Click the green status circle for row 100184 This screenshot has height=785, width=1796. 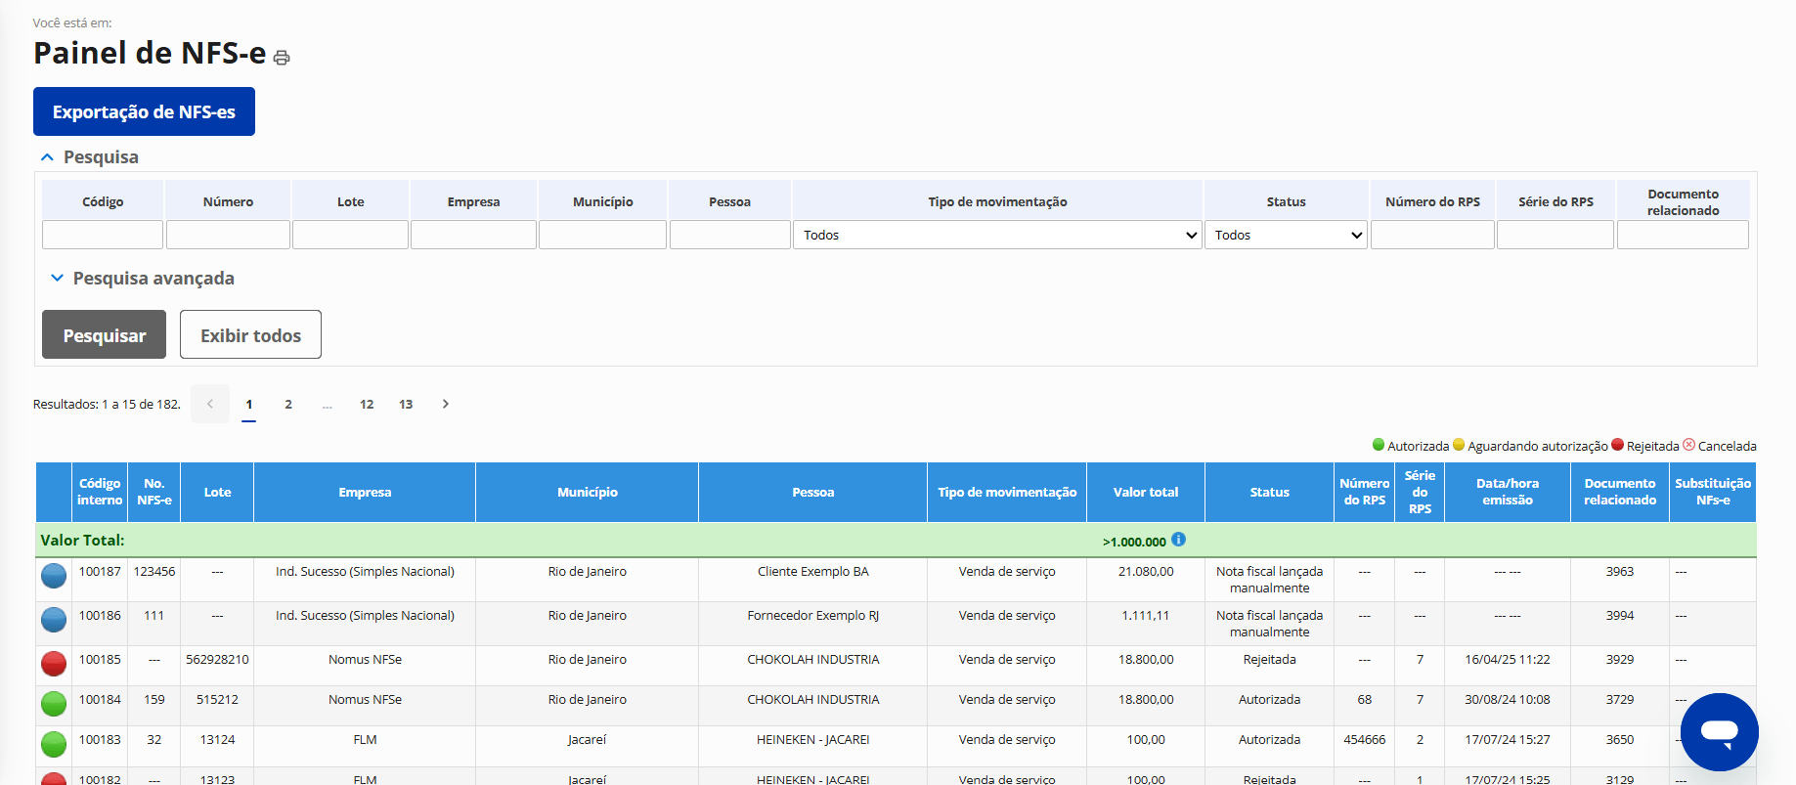tap(54, 703)
